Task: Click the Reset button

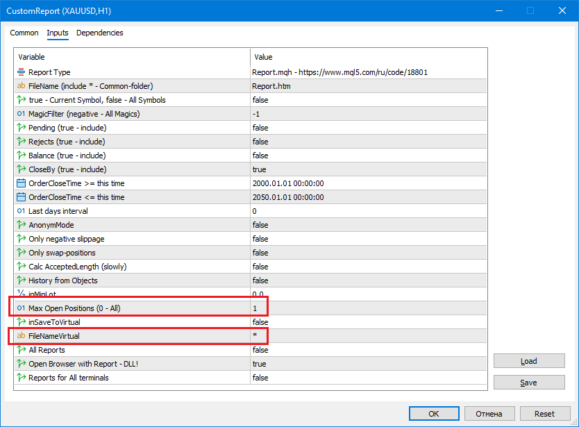Action: click(x=544, y=414)
